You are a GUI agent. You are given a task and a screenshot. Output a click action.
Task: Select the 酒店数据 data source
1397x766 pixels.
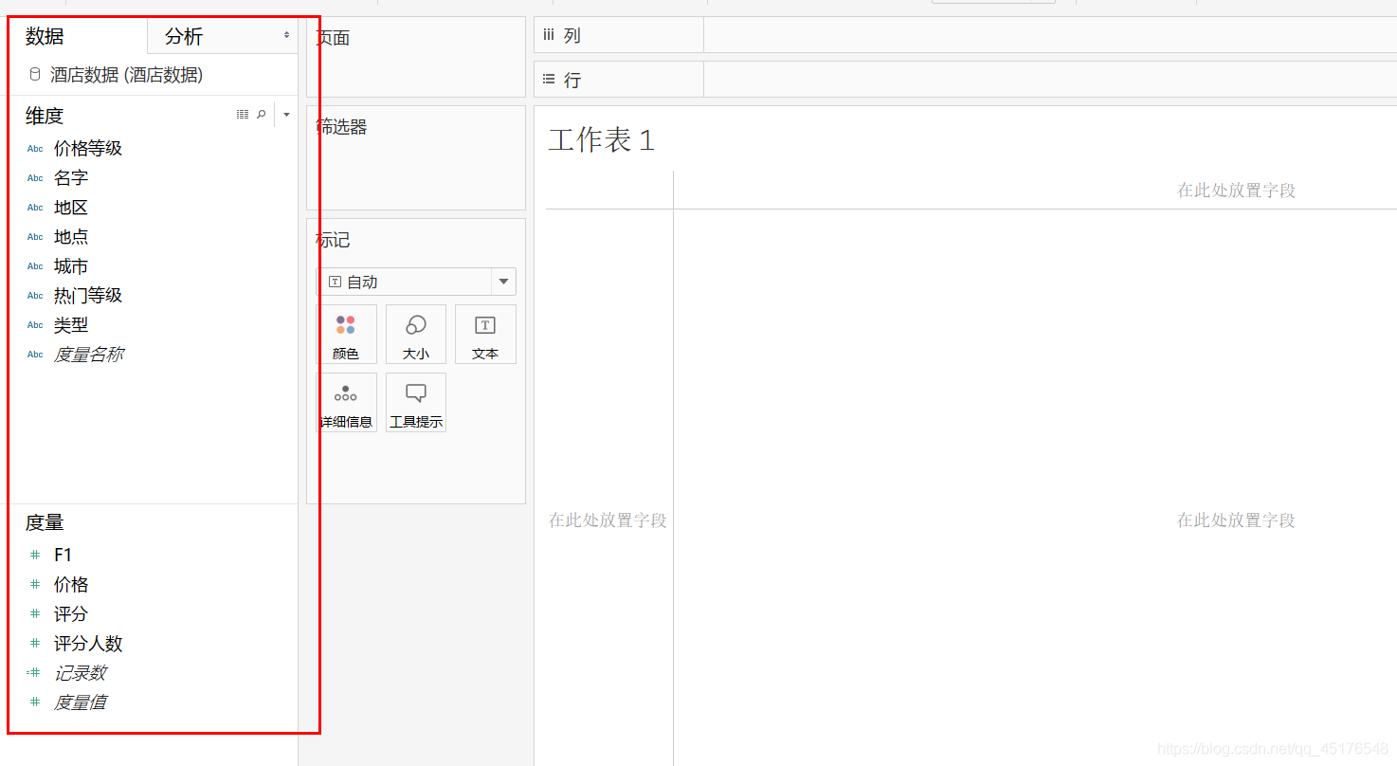(126, 75)
